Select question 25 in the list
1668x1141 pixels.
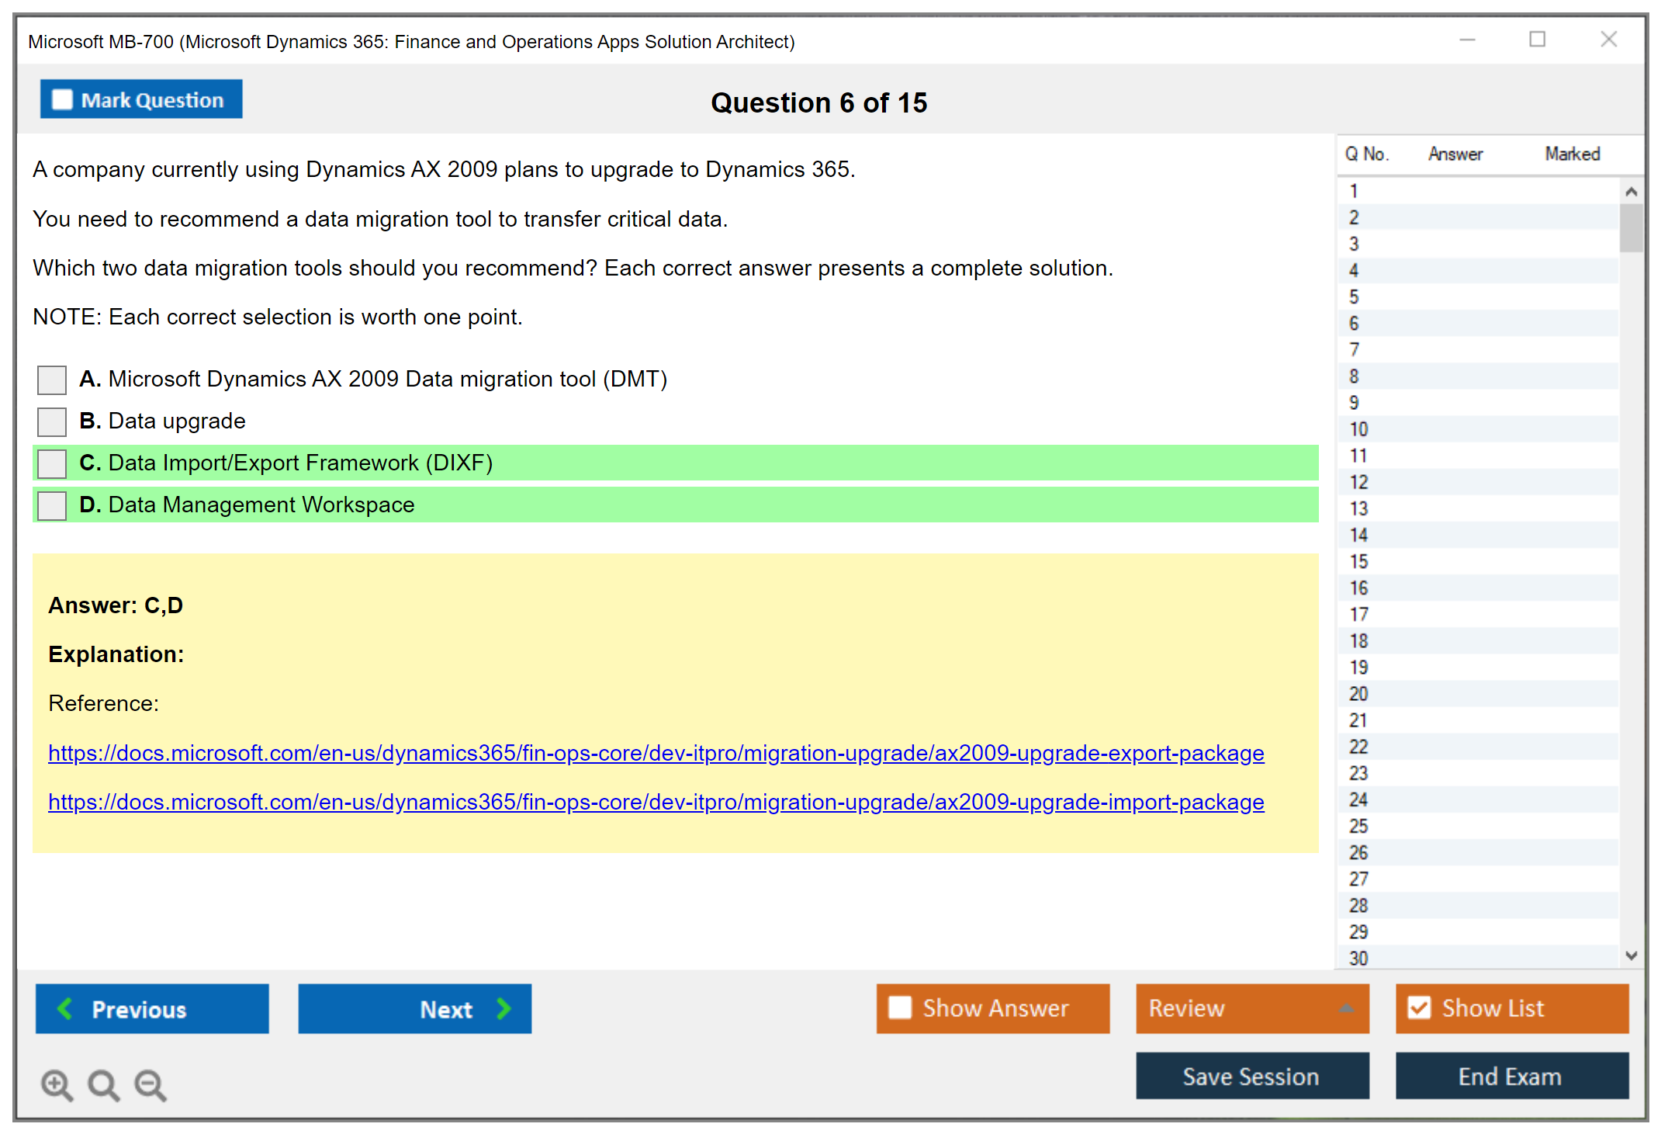coord(1358,826)
